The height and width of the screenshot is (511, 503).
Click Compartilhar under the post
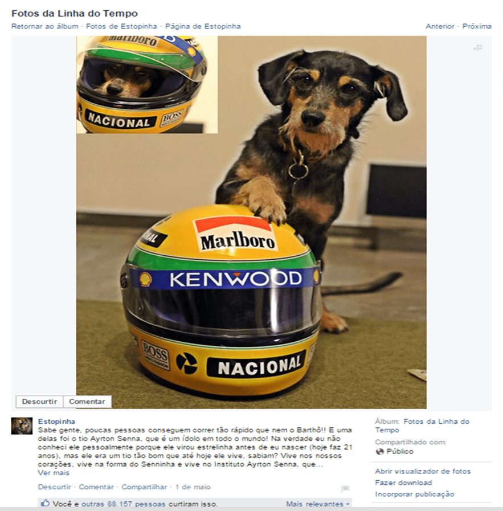(x=144, y=487)
